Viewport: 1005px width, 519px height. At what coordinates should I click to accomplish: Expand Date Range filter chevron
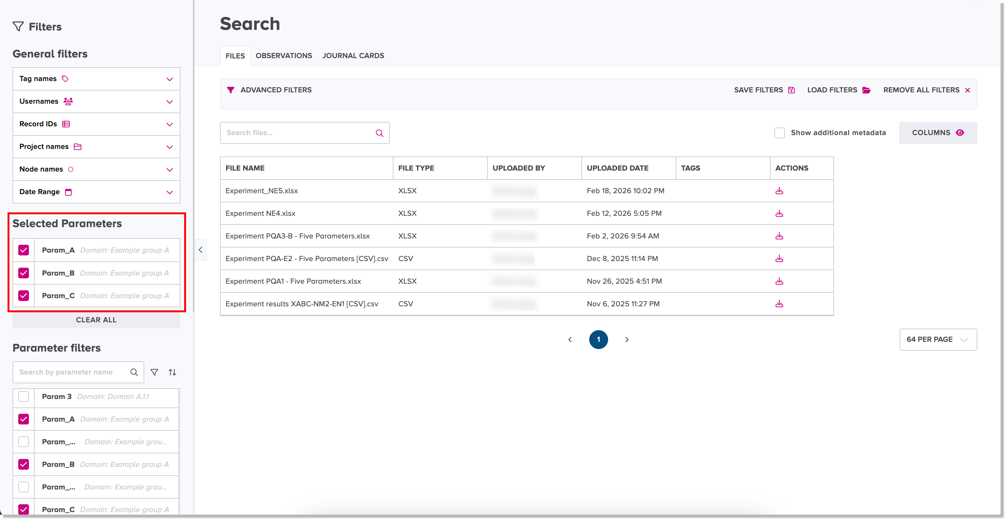pyautogui.click(x=170, y=192)
